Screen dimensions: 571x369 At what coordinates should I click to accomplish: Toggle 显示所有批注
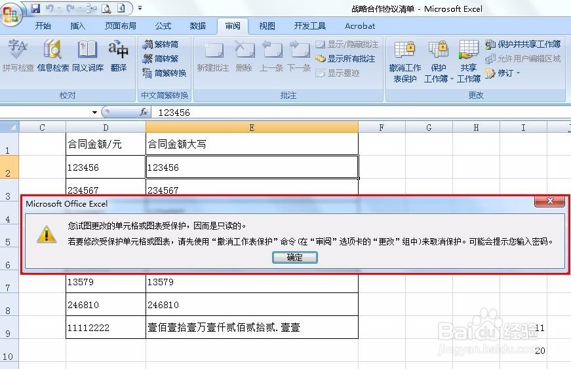345,58
